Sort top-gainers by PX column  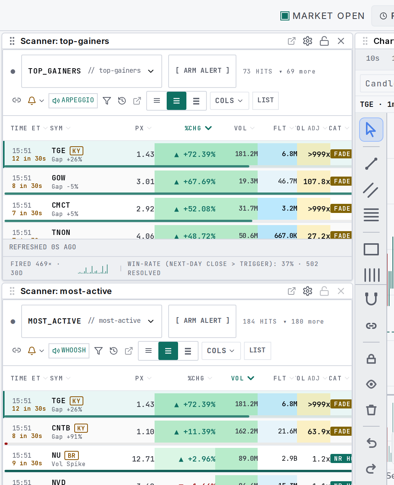click(x=143, y=128)
